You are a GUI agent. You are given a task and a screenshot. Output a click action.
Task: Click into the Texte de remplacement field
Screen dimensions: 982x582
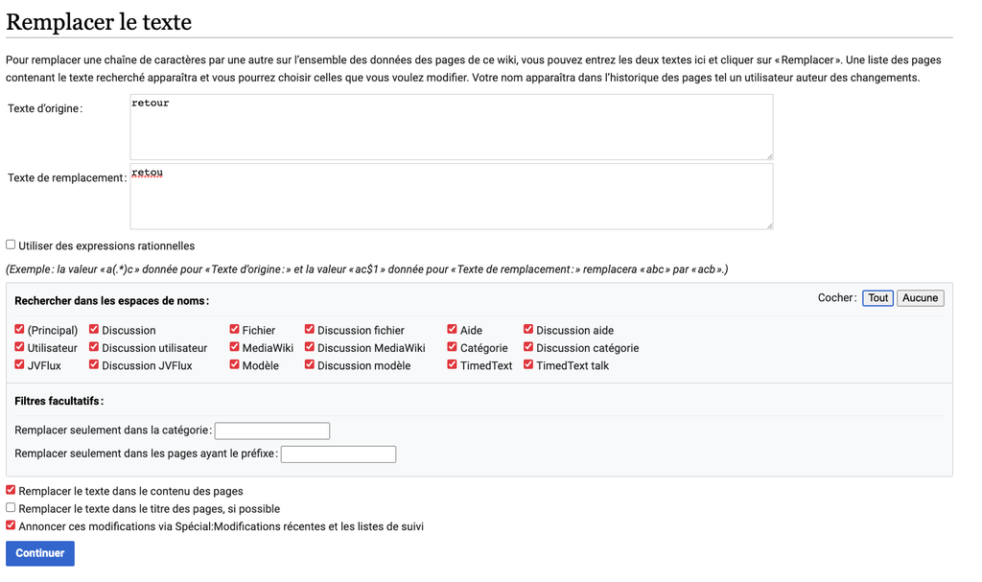pyautogui.click(x=451, y=197)
